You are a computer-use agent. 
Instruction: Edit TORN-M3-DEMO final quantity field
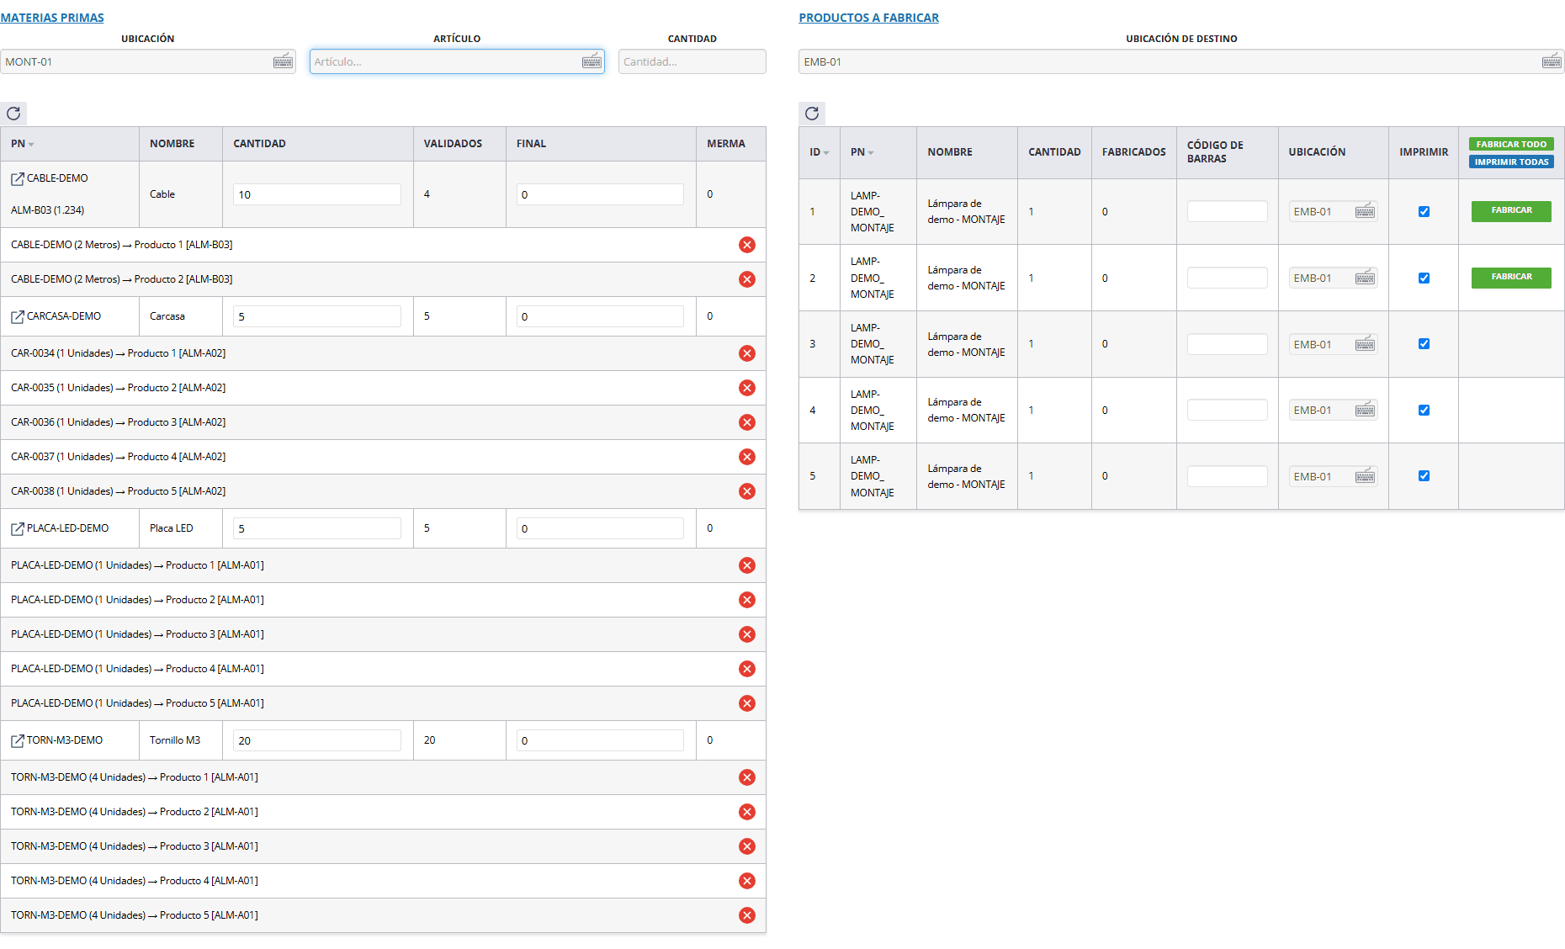[x=600, y=740]
